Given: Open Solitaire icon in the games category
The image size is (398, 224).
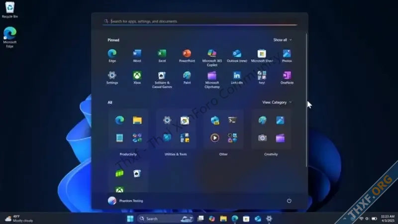Looking at the screenshot, I should pos(137,173).
